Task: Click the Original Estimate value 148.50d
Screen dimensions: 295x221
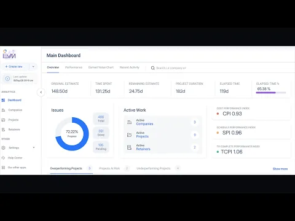Action: coord(60,91)
